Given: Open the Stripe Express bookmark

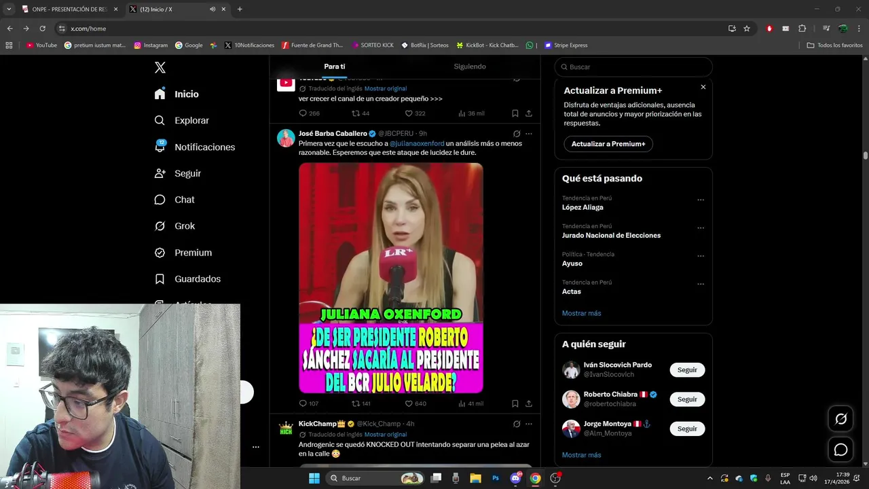Looking at the screenshot, I should click(566, 46).
